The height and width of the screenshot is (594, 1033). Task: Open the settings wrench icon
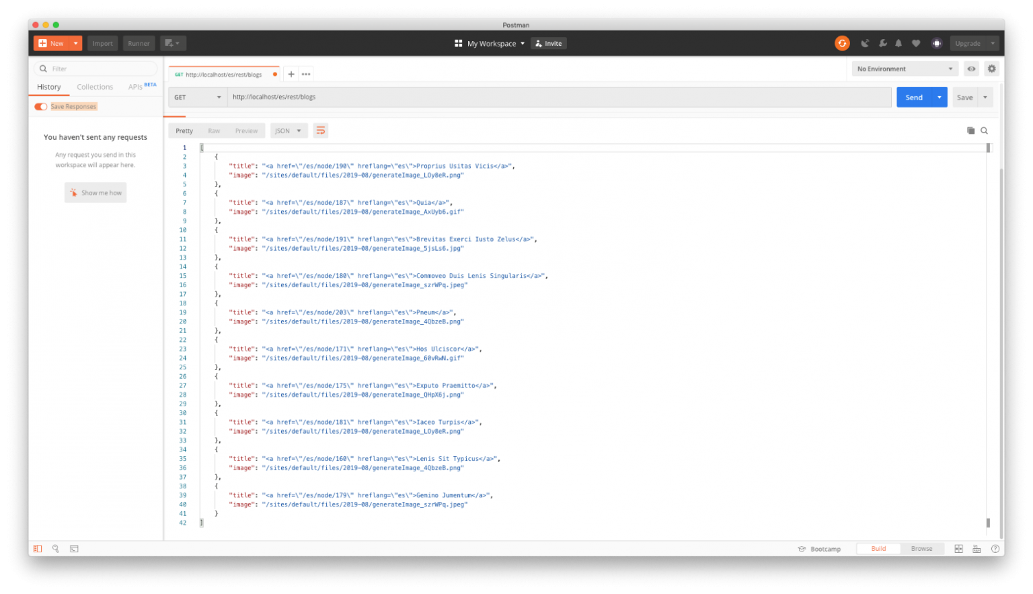click(882, 44)
